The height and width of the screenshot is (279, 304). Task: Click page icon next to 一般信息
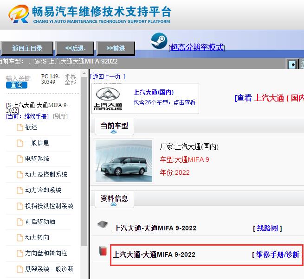pyautogui.click(x=20, y=143)
